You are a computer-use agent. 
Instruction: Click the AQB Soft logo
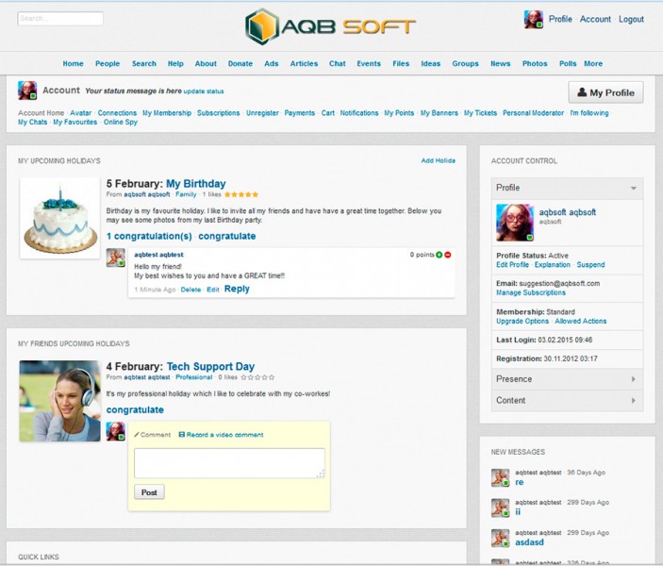click(x=330, y=25)
